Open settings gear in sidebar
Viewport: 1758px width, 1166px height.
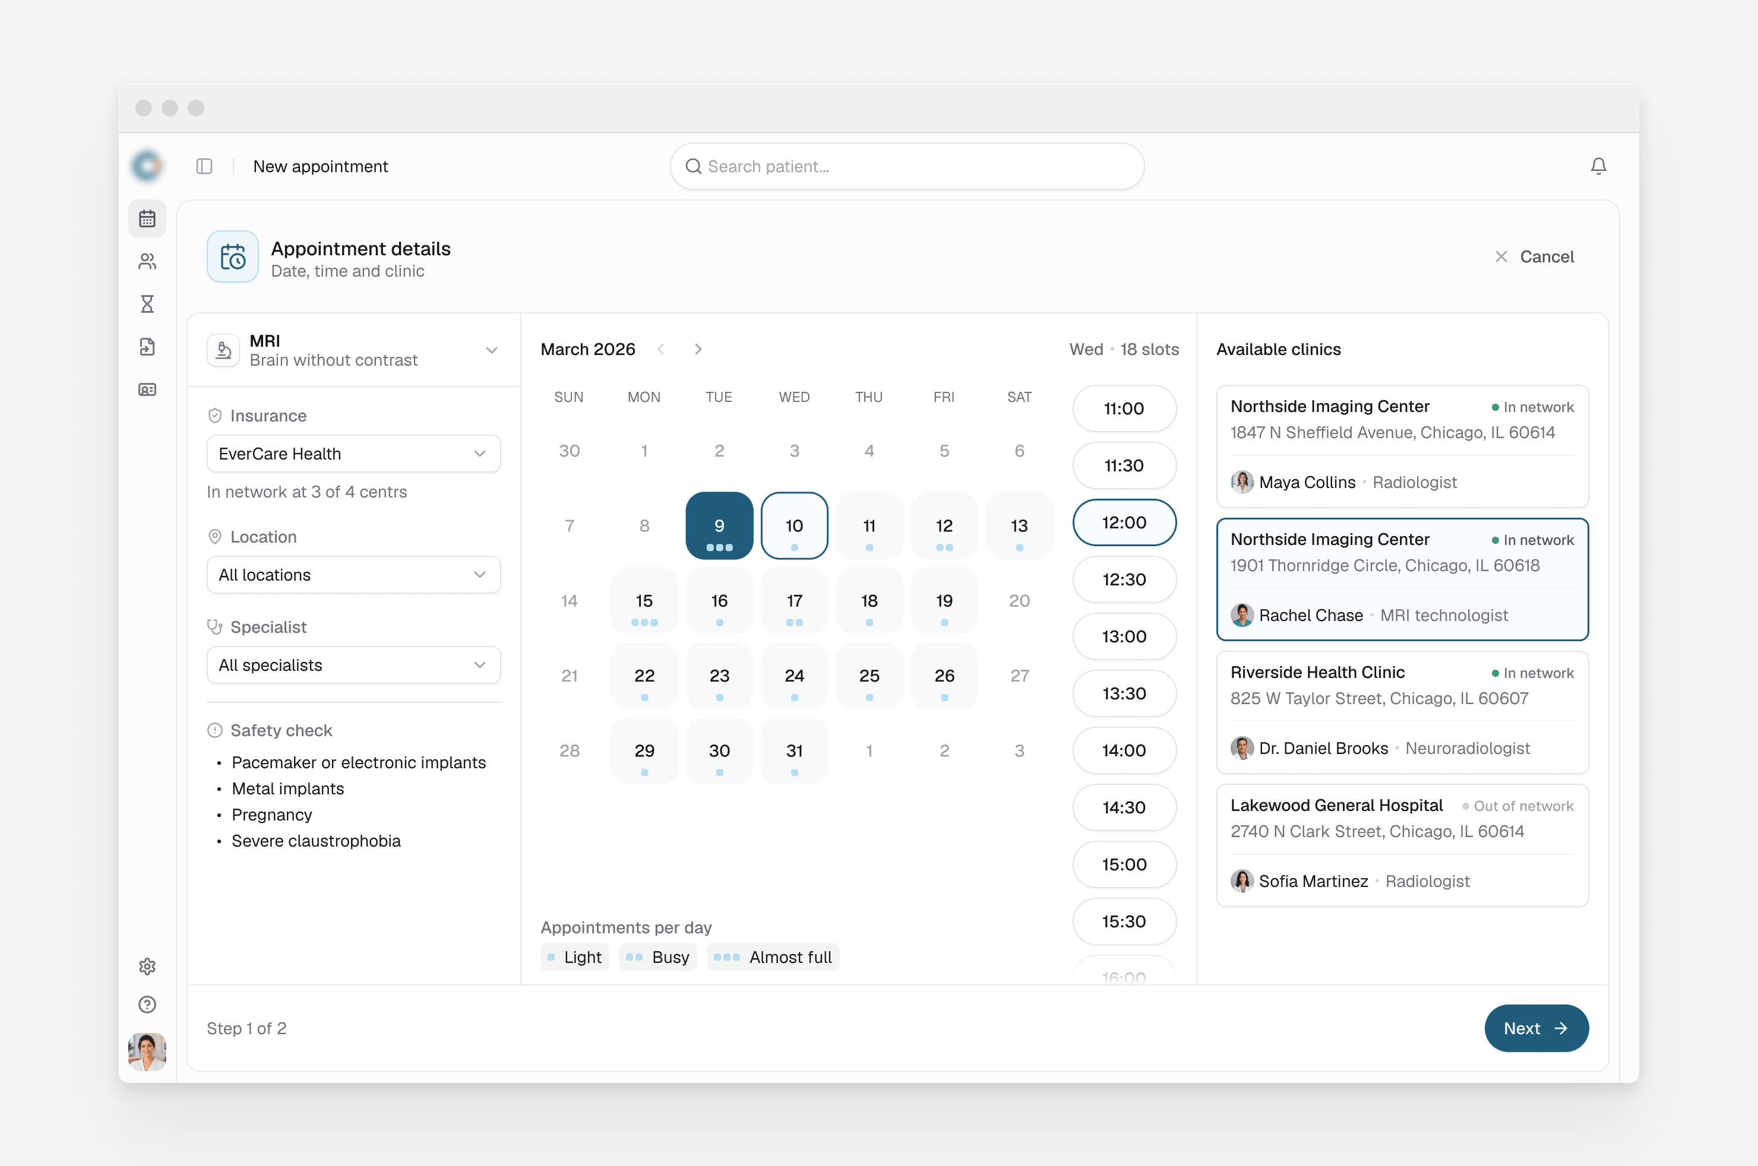147,966
